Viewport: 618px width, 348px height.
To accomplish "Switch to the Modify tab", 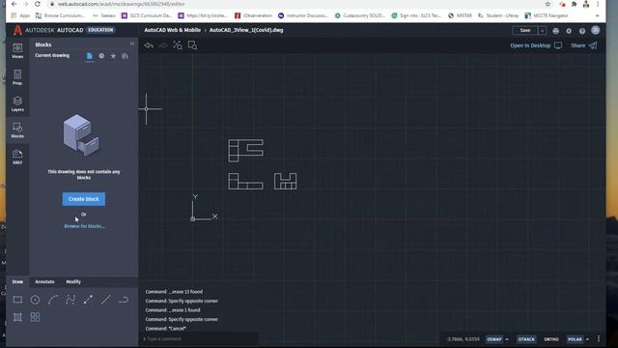I will pos(73,281).
